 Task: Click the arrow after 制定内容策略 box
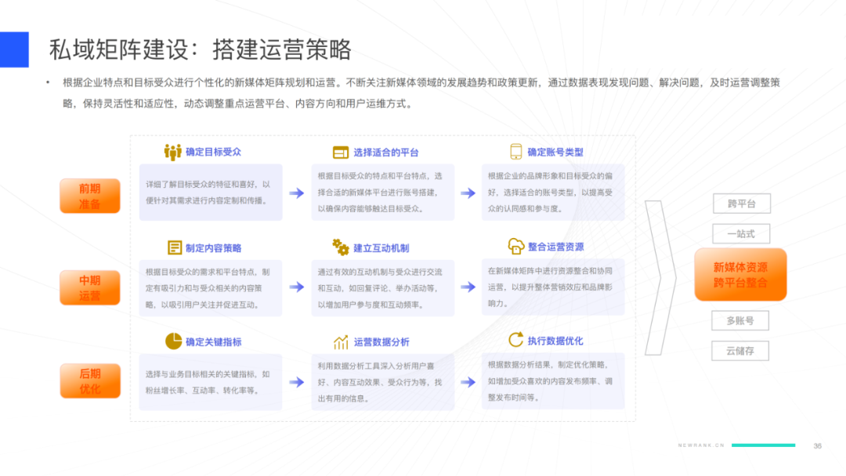[x=297, y=287]
